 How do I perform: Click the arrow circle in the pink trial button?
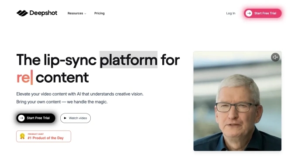click(249, 13)
